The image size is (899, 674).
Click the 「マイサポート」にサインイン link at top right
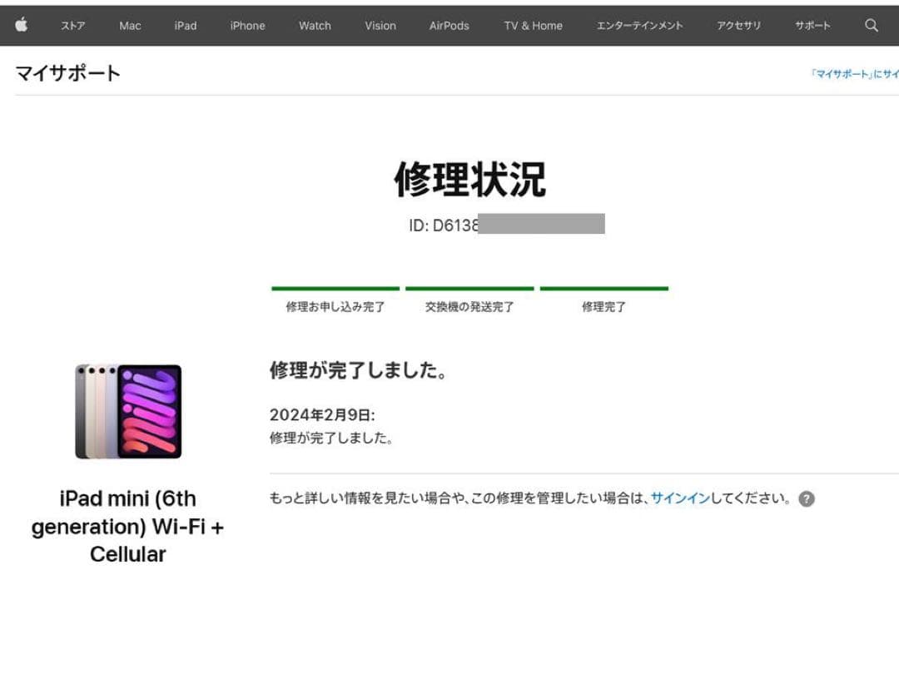point(854,74)
